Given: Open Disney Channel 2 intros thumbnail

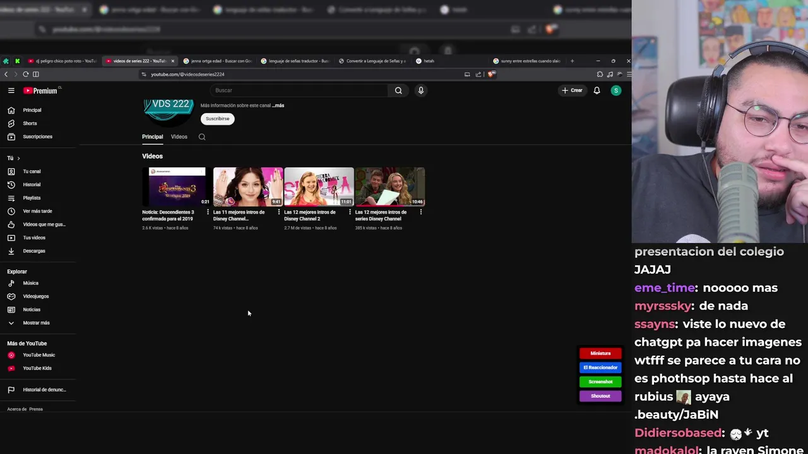Looking at the screenshot, I should (x=319, y=187).
